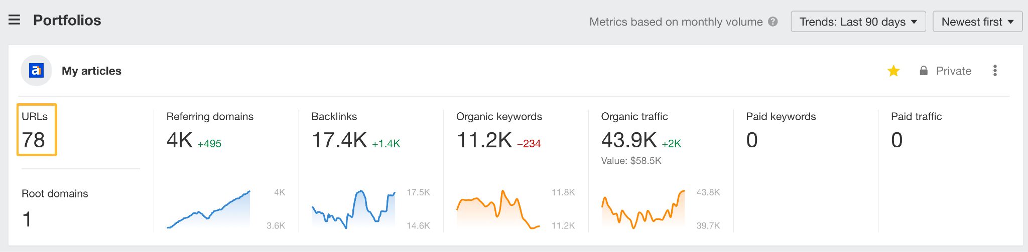1028x252 pixels.
Task: Click the Referring domains trend chart
Action: tap(209, 210)
